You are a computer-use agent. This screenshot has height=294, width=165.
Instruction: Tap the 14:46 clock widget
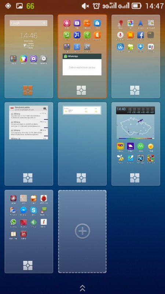(x=29, y=35)
